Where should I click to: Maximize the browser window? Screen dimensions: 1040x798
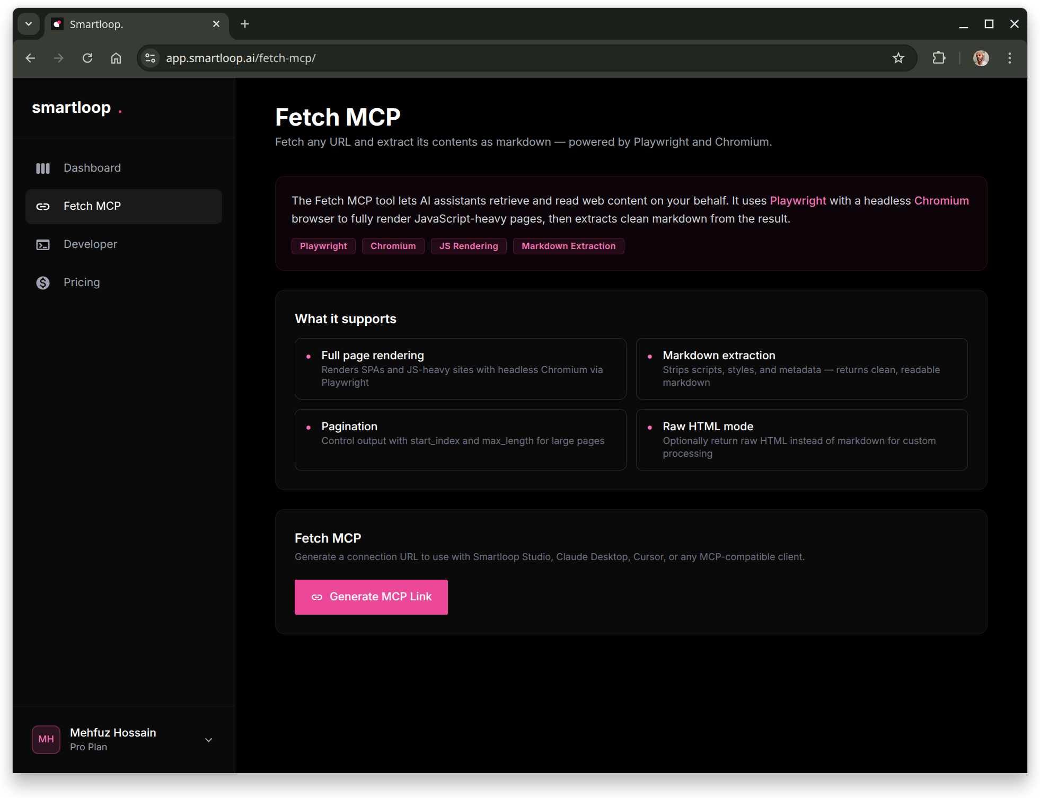coord(989,24)
